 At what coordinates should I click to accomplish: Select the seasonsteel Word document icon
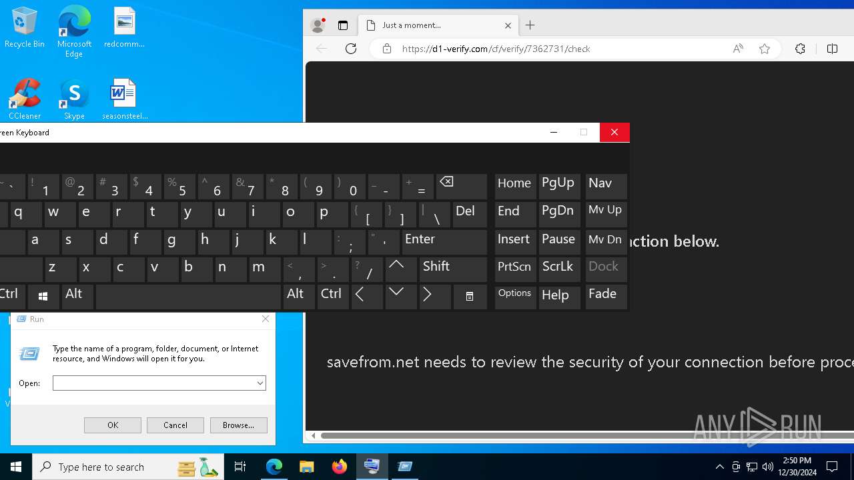point(124,99)
